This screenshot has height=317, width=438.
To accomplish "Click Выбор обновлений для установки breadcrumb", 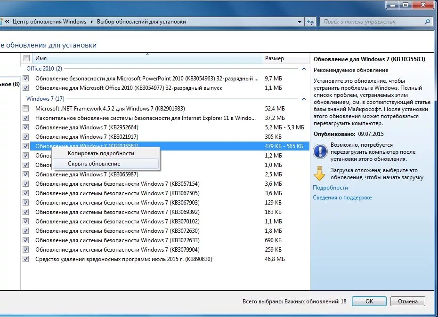I will (x=141, y=22).
